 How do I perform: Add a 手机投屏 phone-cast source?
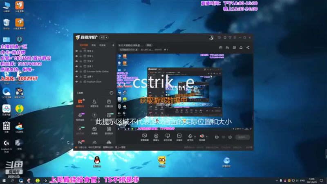click(x=168, y=137)
